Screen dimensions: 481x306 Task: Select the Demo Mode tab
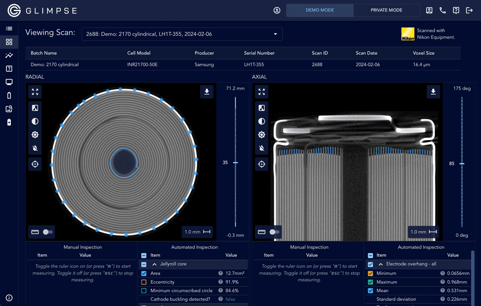pyautogui.click(x=320, y=10)
